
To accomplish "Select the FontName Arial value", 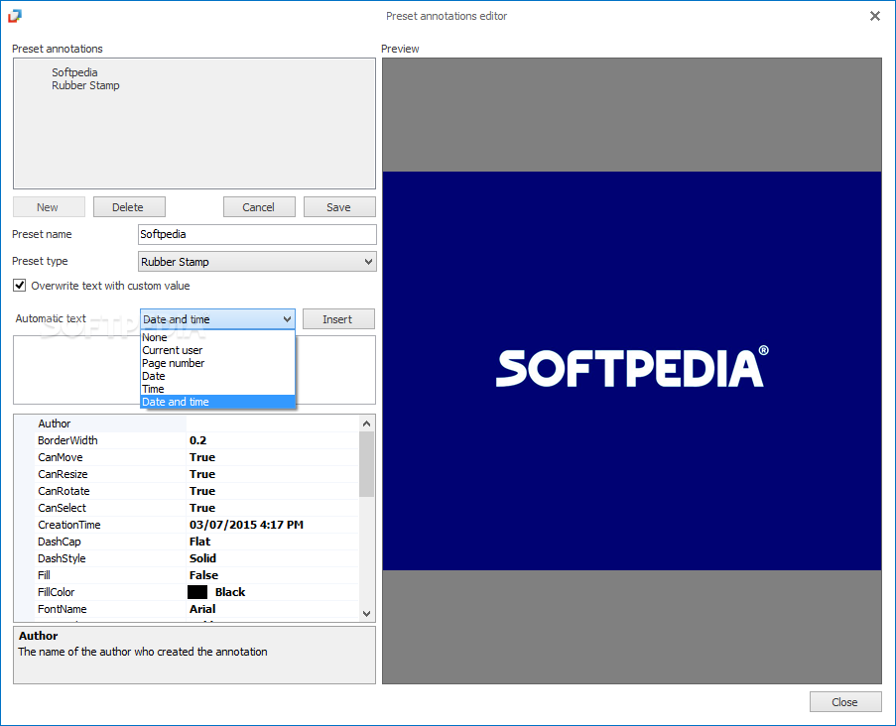I will coord(202,609).
